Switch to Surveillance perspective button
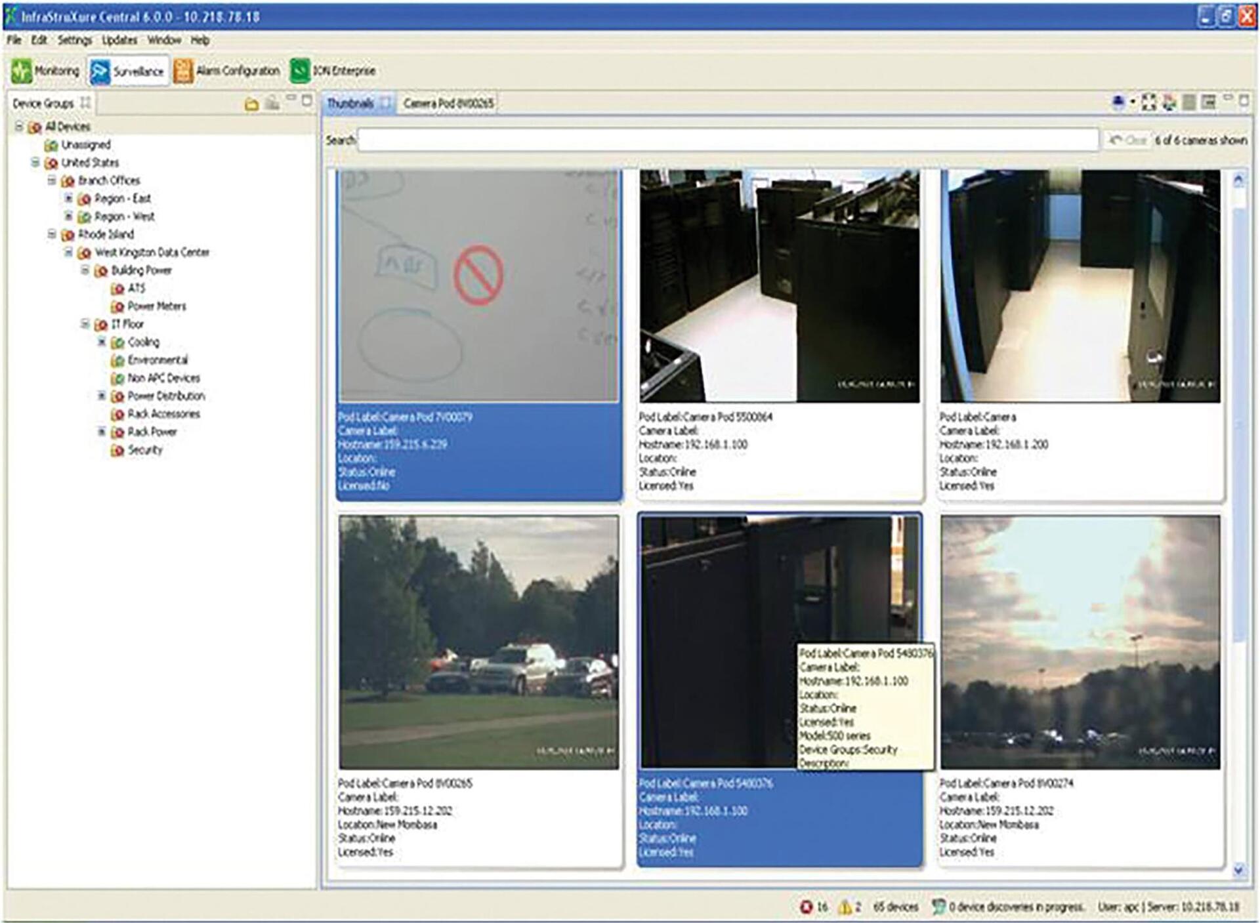1260x923 pixels. pos(128,71)
